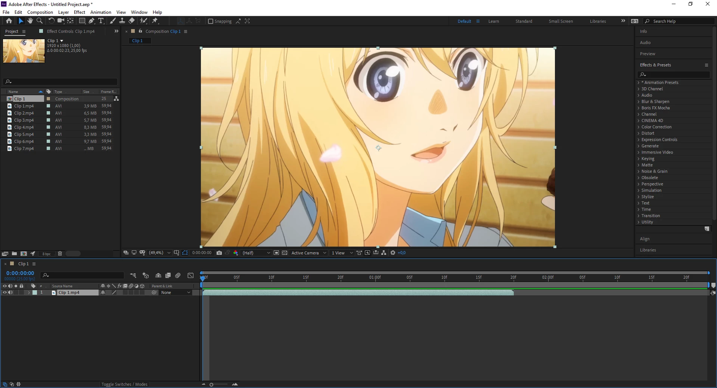
Task: Click show channel and color management icon
Action: click(236, 253)
